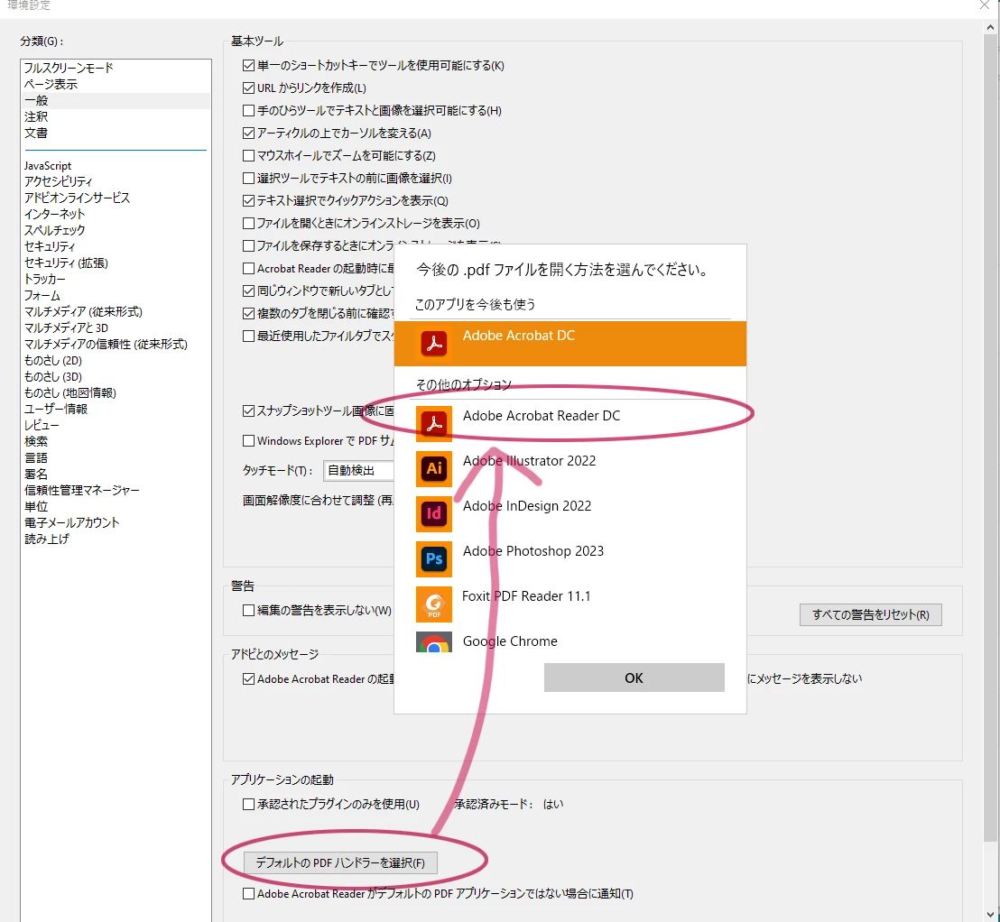This screenshot has width=1000, height=922.
Task: Enable 承認されたプラグインのみを使用 checkbox
Action: tap(249, 804)
